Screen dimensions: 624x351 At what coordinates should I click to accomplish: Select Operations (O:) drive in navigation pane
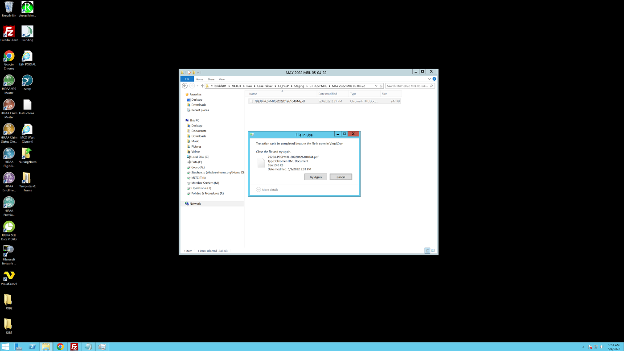coord(201,188)
